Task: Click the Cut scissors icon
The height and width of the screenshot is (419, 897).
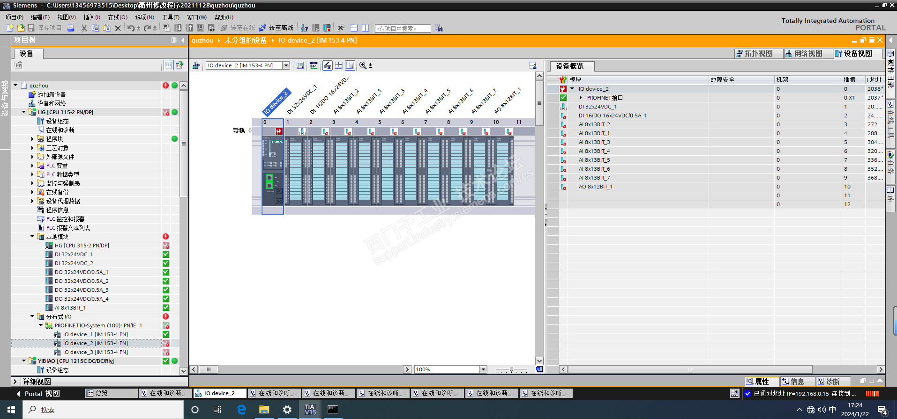Action: point(84,28)
